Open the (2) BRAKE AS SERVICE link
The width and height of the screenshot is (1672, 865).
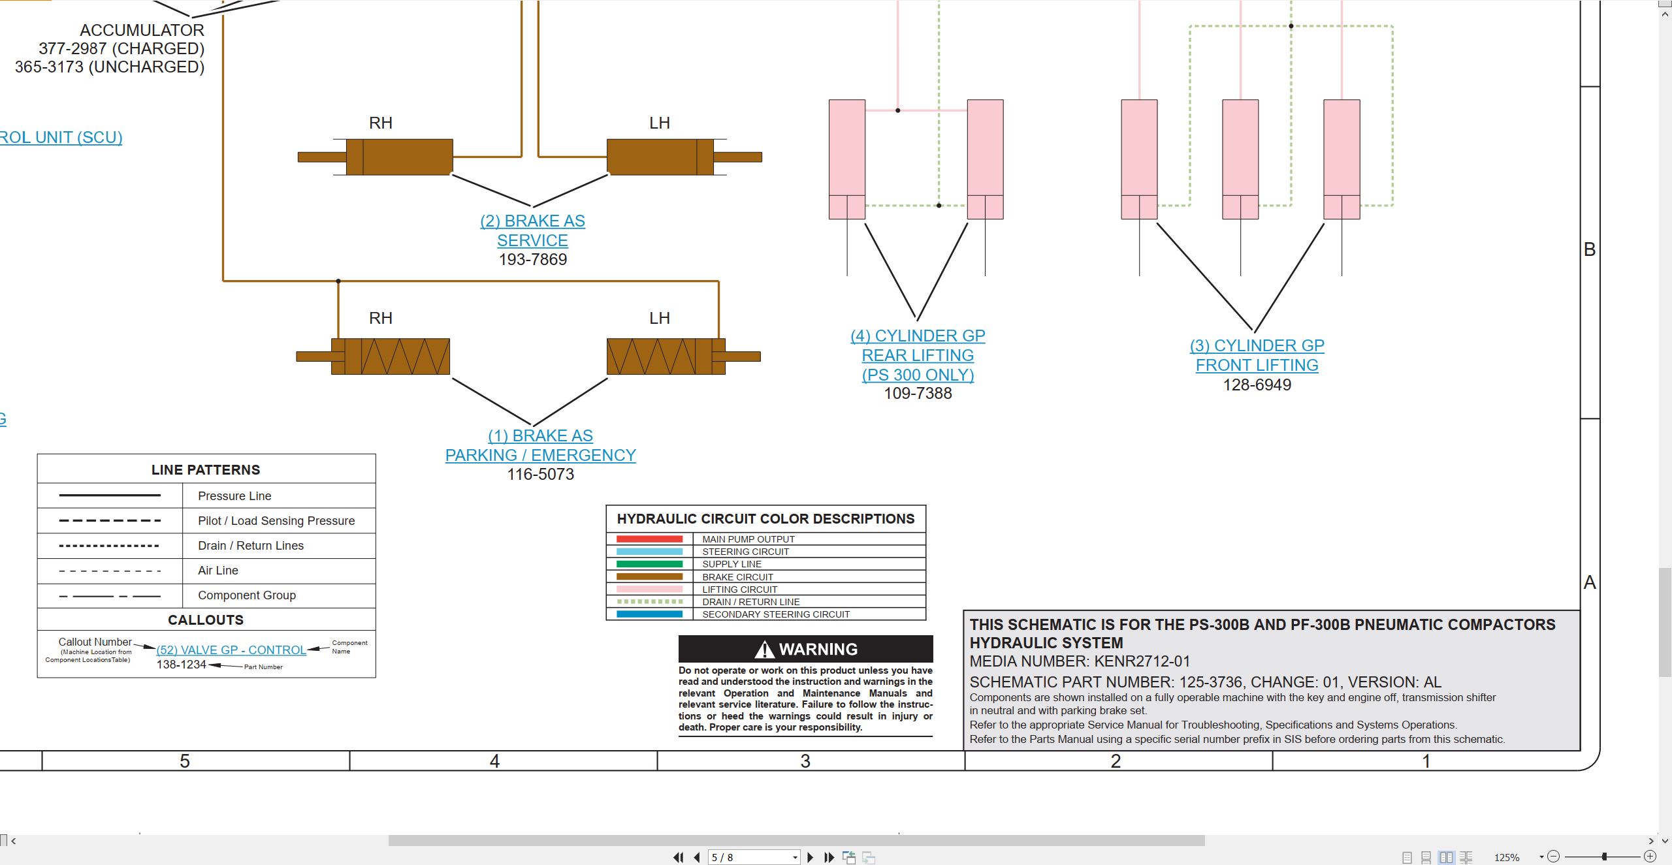[532, 230]
